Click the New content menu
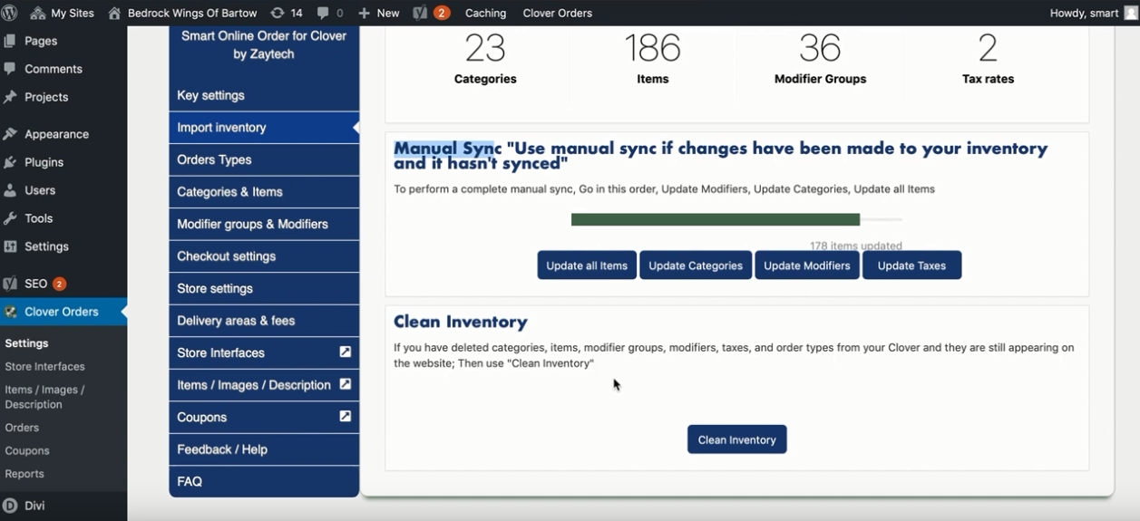This screenshot has height=521, width=1140. 379,13
